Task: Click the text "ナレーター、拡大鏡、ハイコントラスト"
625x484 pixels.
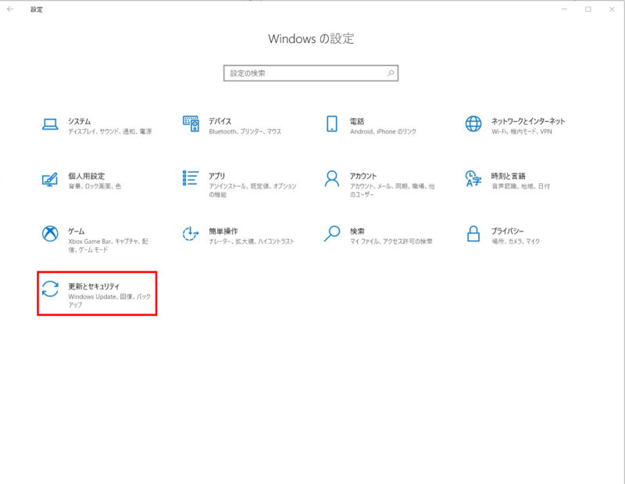Action: (x=252, y=242)
